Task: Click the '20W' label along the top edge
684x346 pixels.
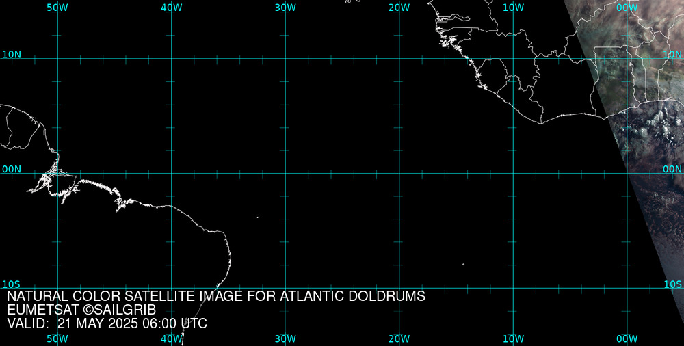Action: pyautogui.click(x=399, y=8)
